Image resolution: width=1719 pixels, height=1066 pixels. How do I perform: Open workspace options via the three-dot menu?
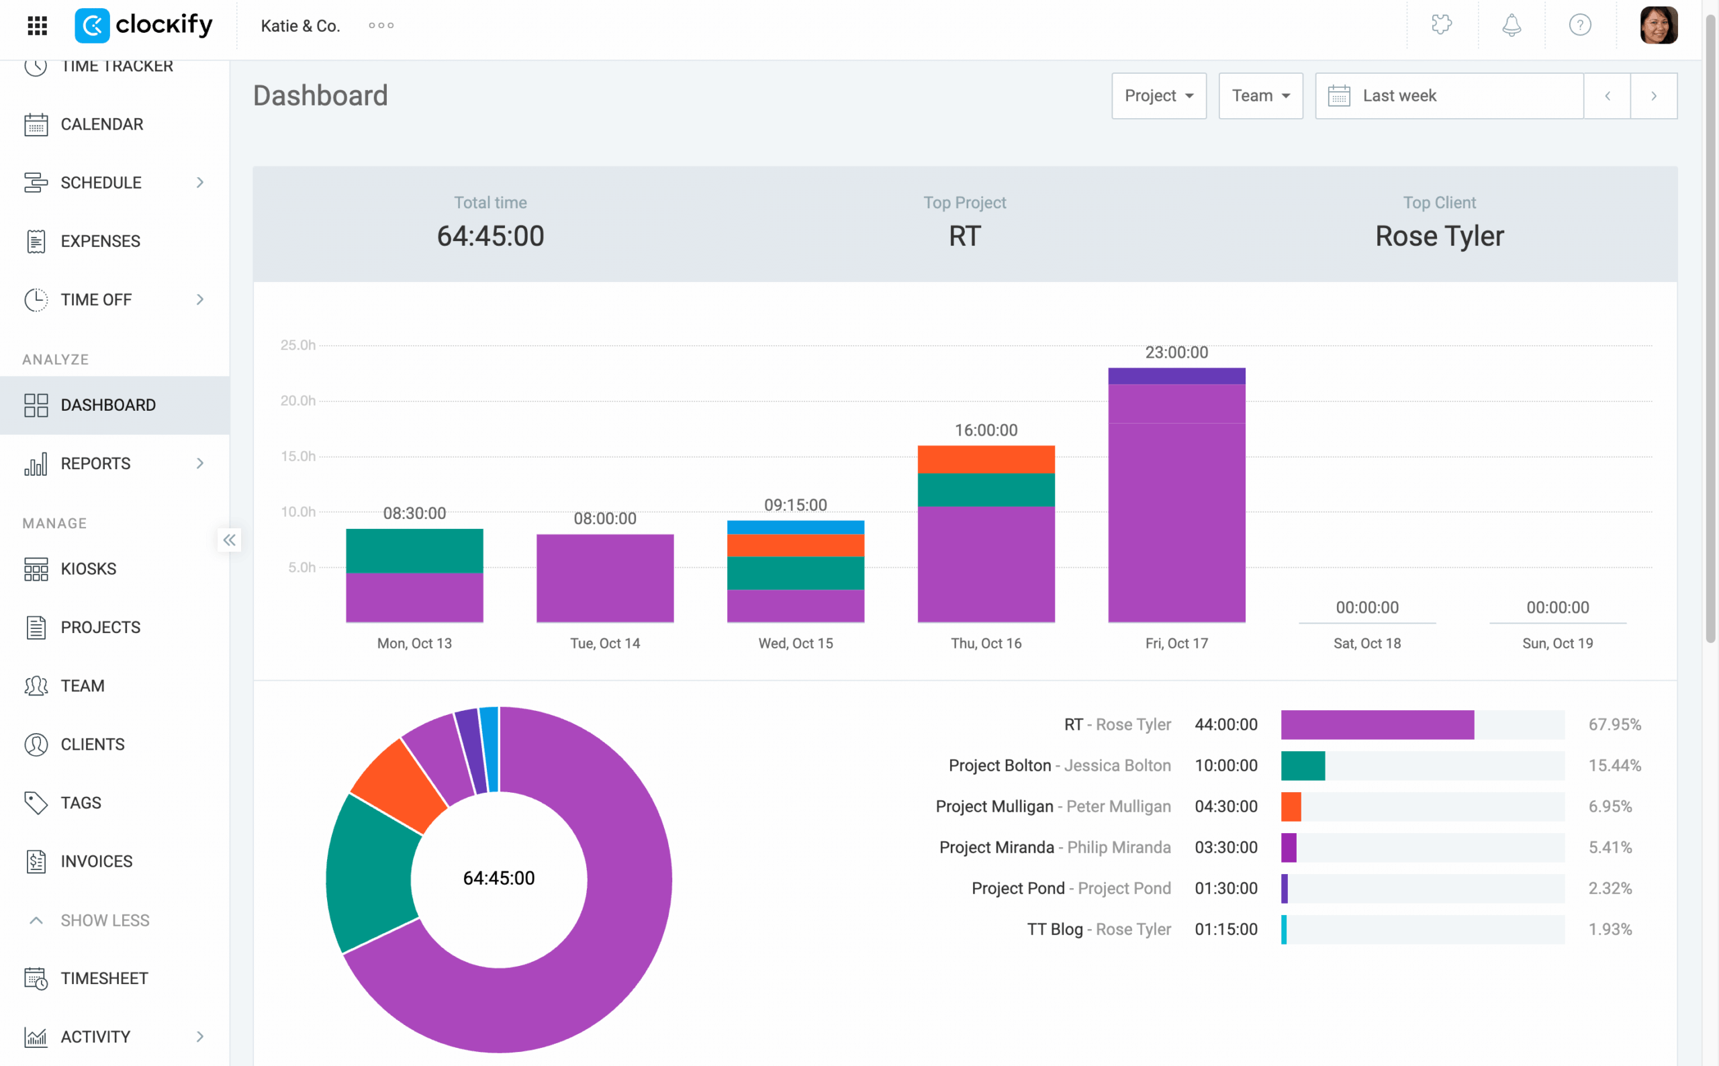[381, 26]
